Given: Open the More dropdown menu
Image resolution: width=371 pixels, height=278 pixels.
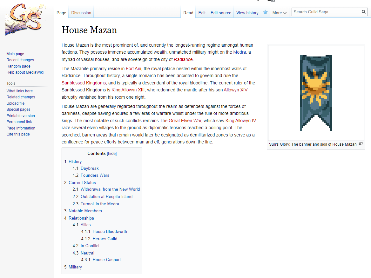Looking at the screenshot, I should (279, 13).
